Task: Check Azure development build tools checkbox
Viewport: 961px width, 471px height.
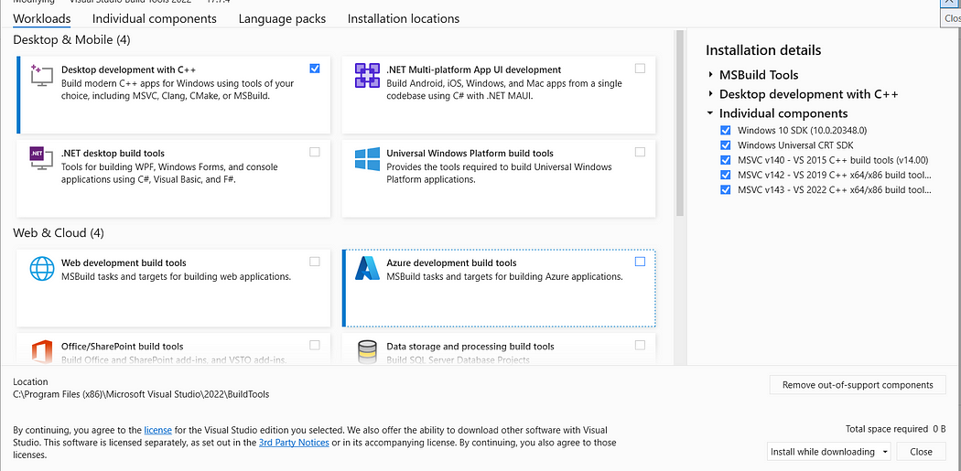Action: click(640, 262)
